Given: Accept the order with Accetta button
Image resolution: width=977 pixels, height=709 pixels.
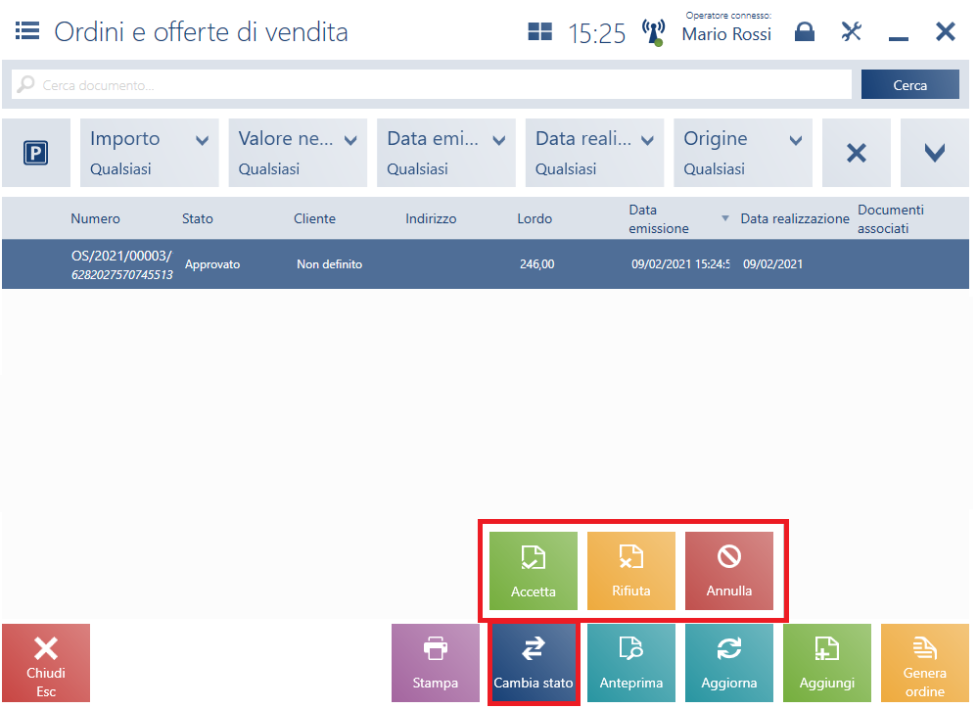Looking at the screenshot, I should click(x=534, y=571).
